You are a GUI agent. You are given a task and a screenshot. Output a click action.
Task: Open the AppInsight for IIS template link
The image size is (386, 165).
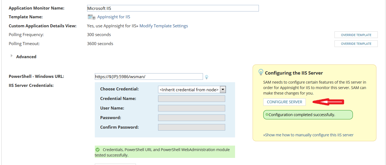(x=114, y=17)
